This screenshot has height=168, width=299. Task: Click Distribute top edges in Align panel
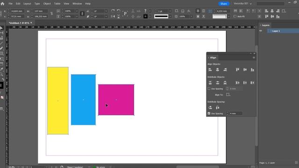tap(210, 83)
